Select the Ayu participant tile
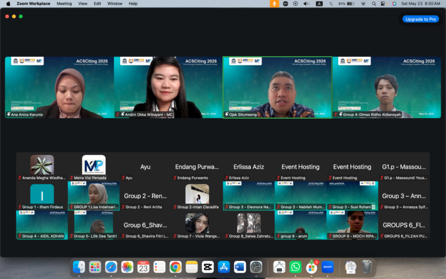446x279 pixels. (x=145, y=167)
